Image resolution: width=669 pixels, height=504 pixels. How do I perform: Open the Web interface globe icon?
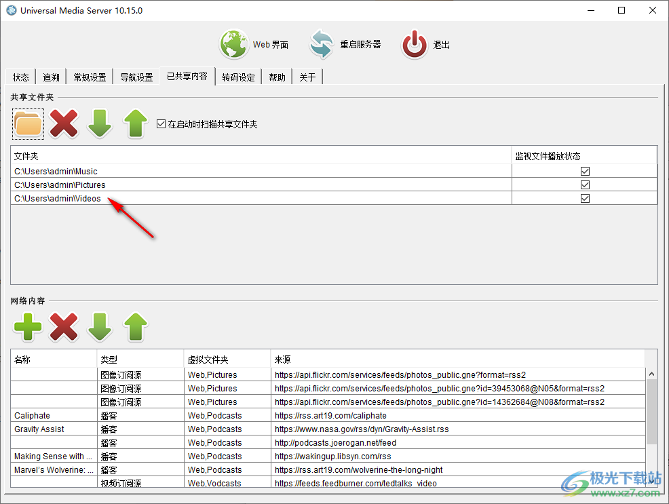tap(234, 44)
